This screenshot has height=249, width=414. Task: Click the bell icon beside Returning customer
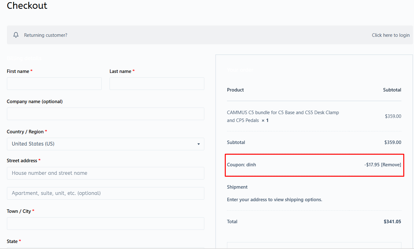pos(16,35)
